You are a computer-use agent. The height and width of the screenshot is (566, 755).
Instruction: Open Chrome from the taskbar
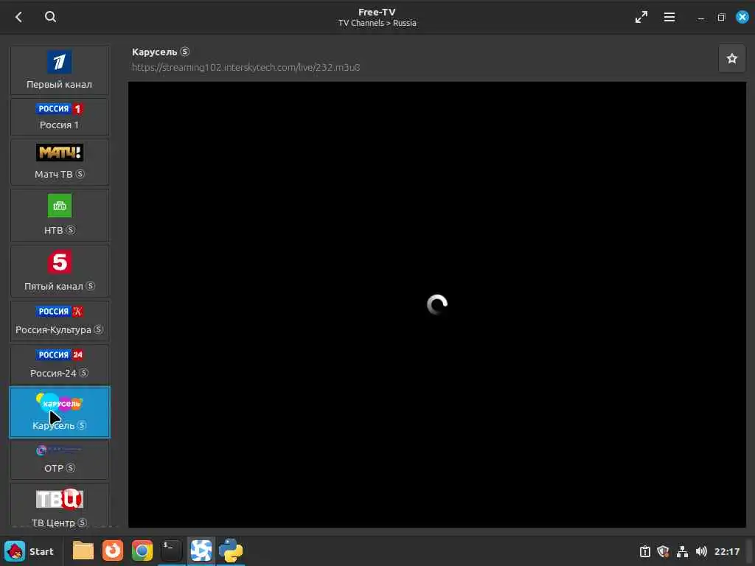(x=142, y=551)
